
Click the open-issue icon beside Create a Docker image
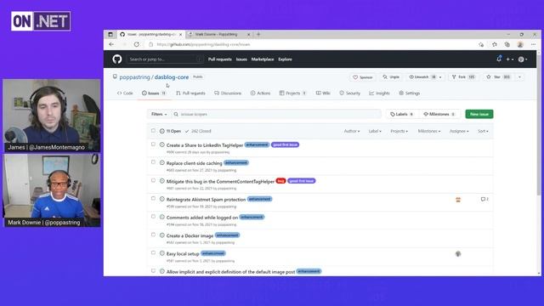(162, 235)
